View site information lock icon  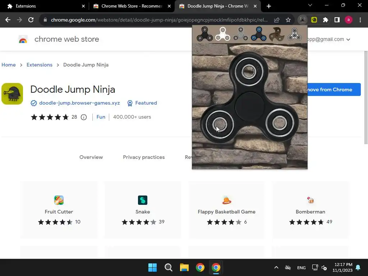click(x=45, y=20)
